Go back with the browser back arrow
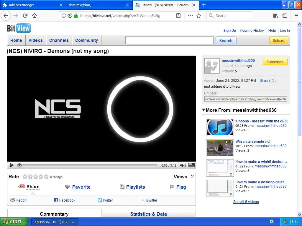 pos(6,16)
